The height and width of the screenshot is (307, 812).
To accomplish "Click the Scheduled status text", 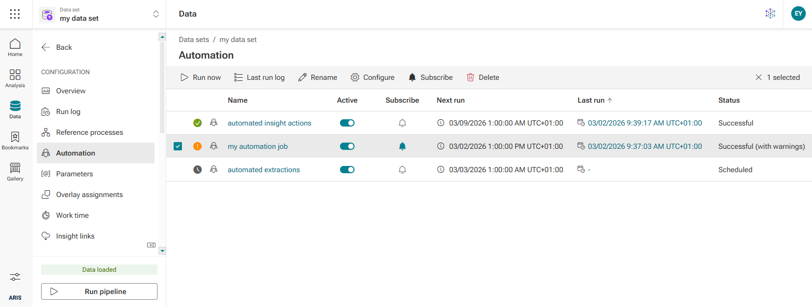I will [735, 170].
